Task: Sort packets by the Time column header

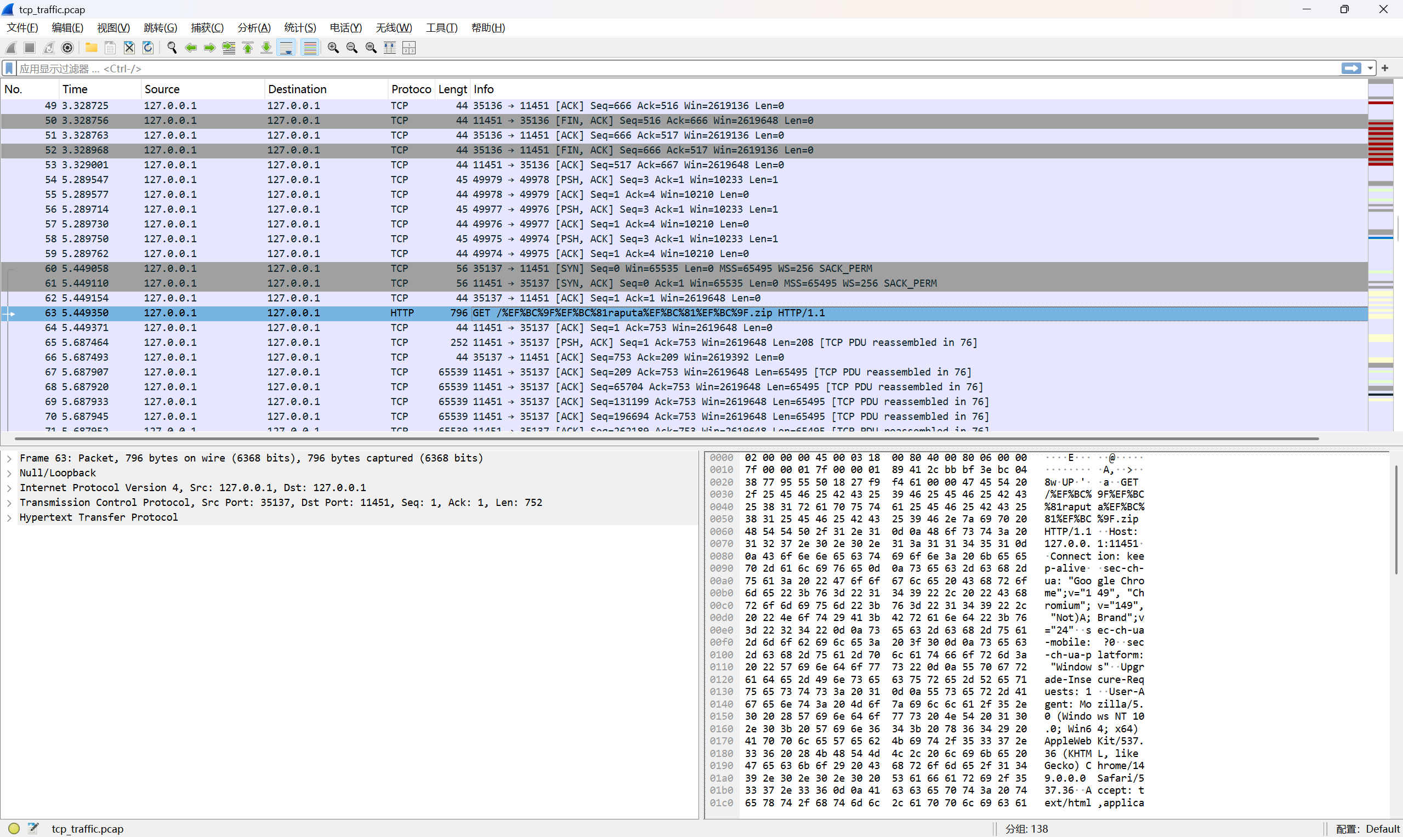Action: point(100,89)
